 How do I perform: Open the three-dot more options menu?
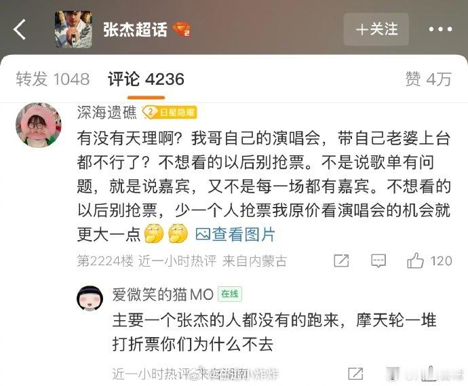(x=441, y=29)
